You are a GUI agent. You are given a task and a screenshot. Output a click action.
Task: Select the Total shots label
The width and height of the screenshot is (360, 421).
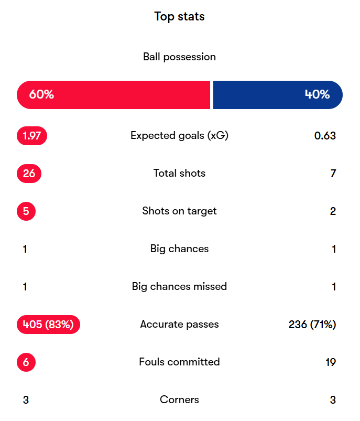click(179, 174)
